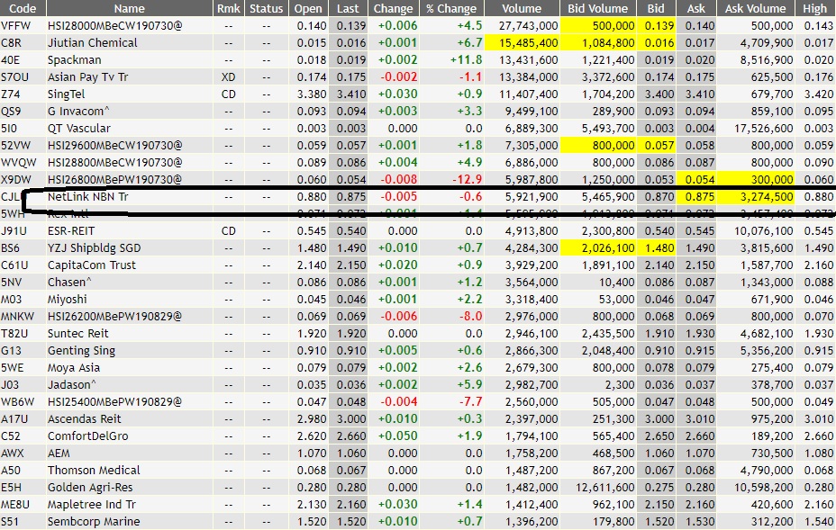The width and height of the screenshot is (836, 530).
Task: Select the Thomson Medical name
Action: (x=94, y=471)
